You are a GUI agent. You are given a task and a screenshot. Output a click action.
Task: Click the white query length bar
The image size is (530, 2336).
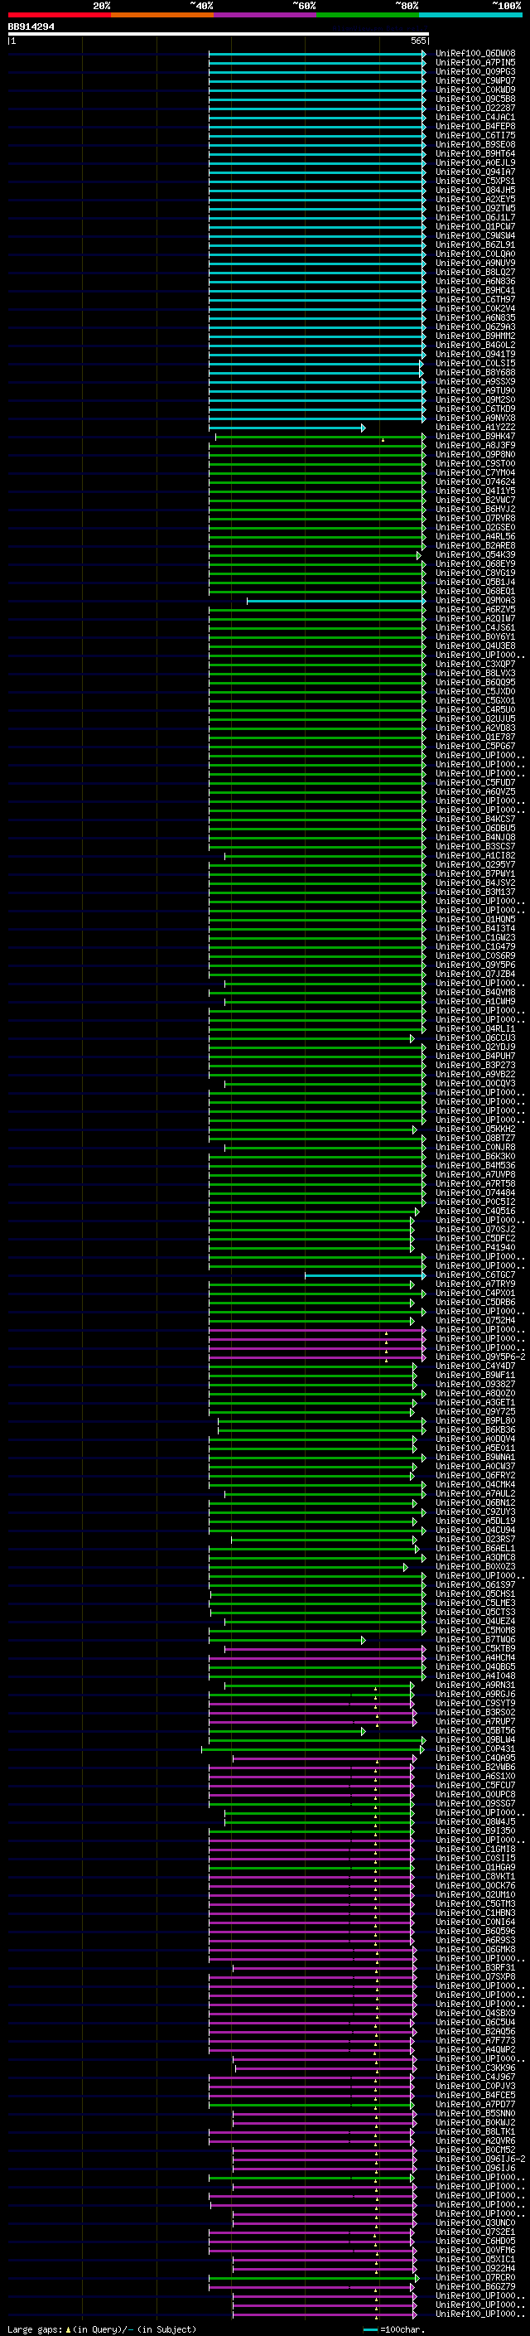(219, 35)
